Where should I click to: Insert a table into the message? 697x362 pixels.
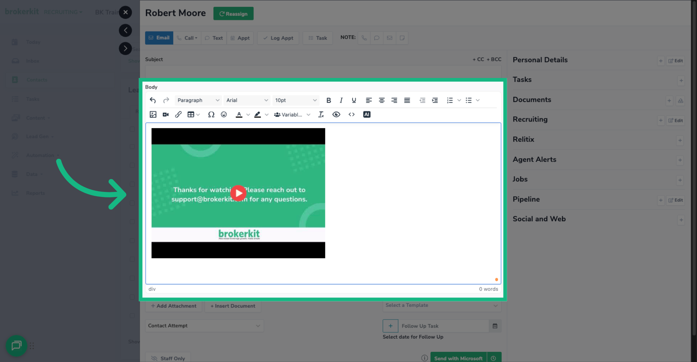191,114
